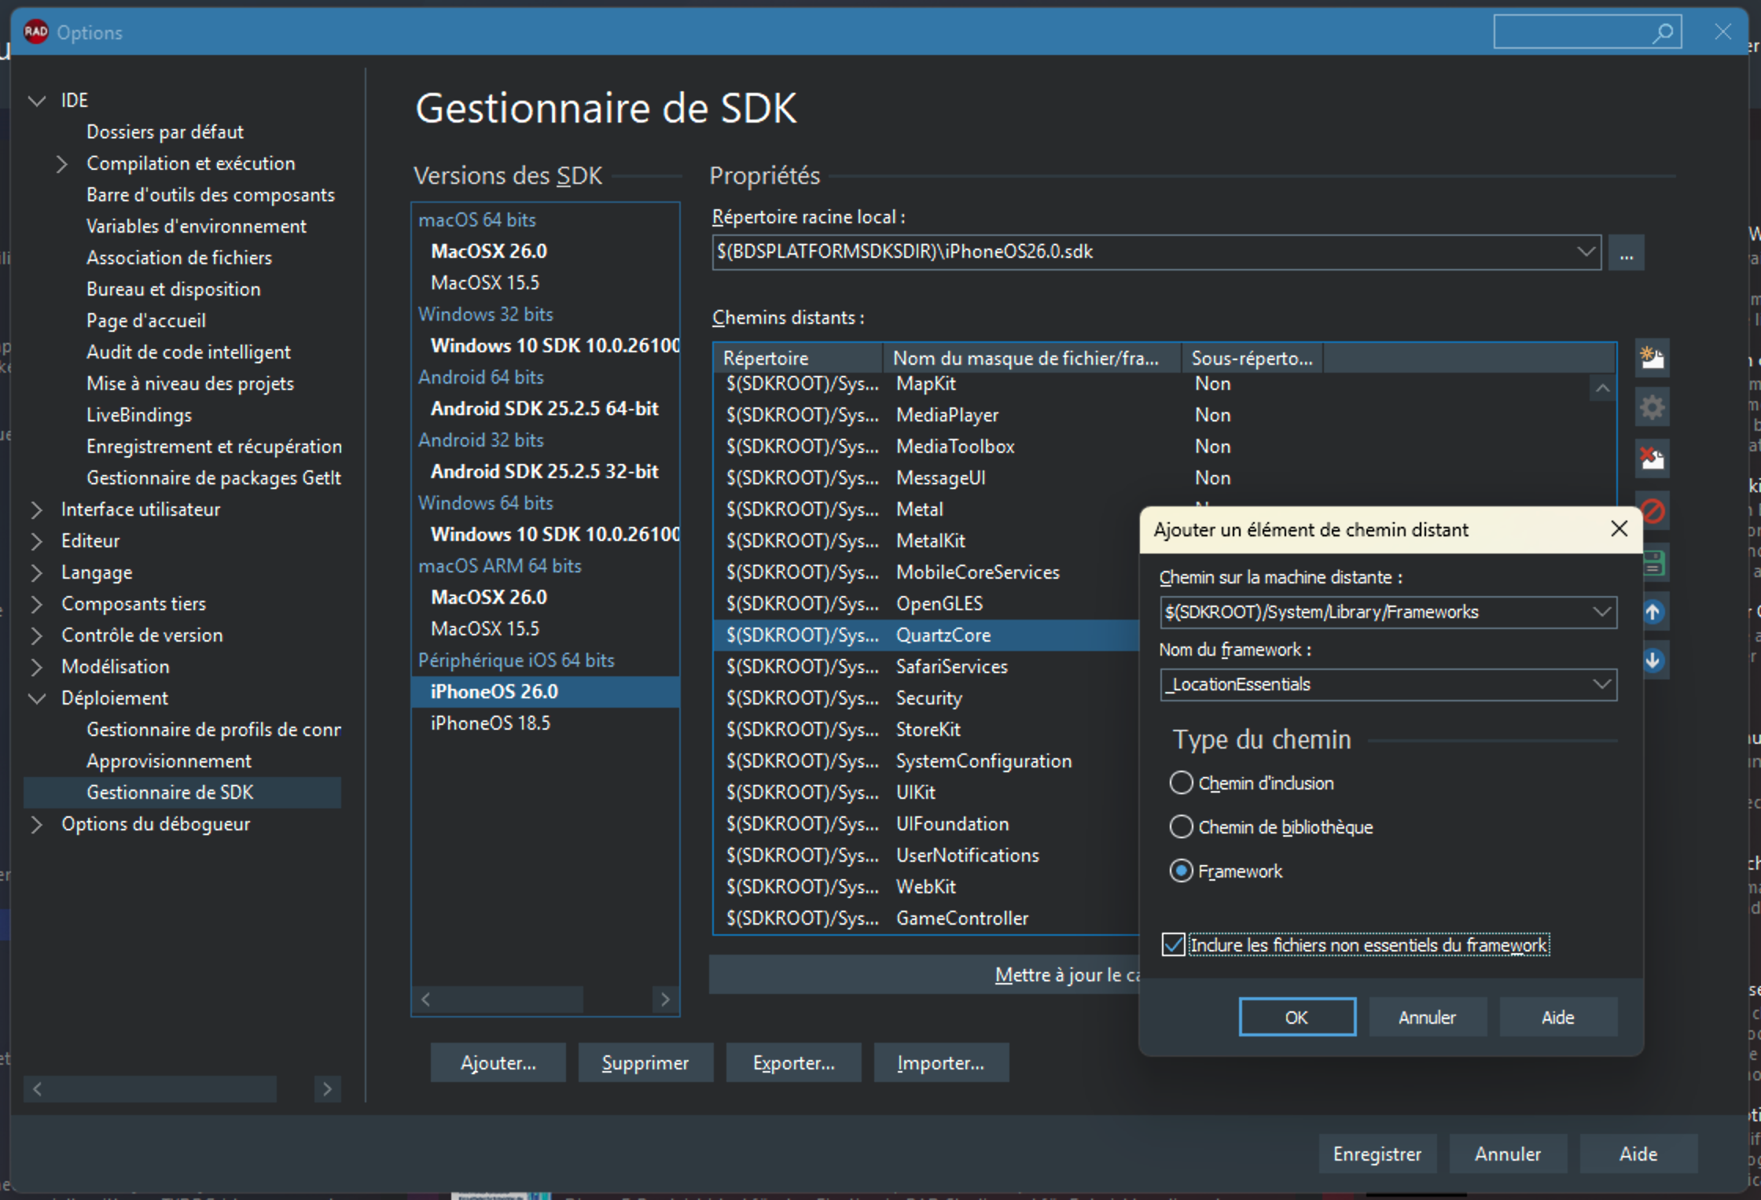Select iPhoneOS 18.5 in the SDK versions list

491,723
